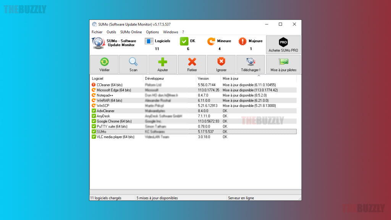Select the AnyDesk entry

[x=103, y=116]
